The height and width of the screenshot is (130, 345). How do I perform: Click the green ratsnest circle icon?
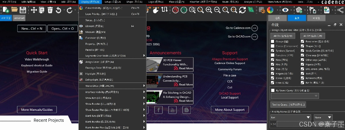pyautogui.click(x=184, y=10)
